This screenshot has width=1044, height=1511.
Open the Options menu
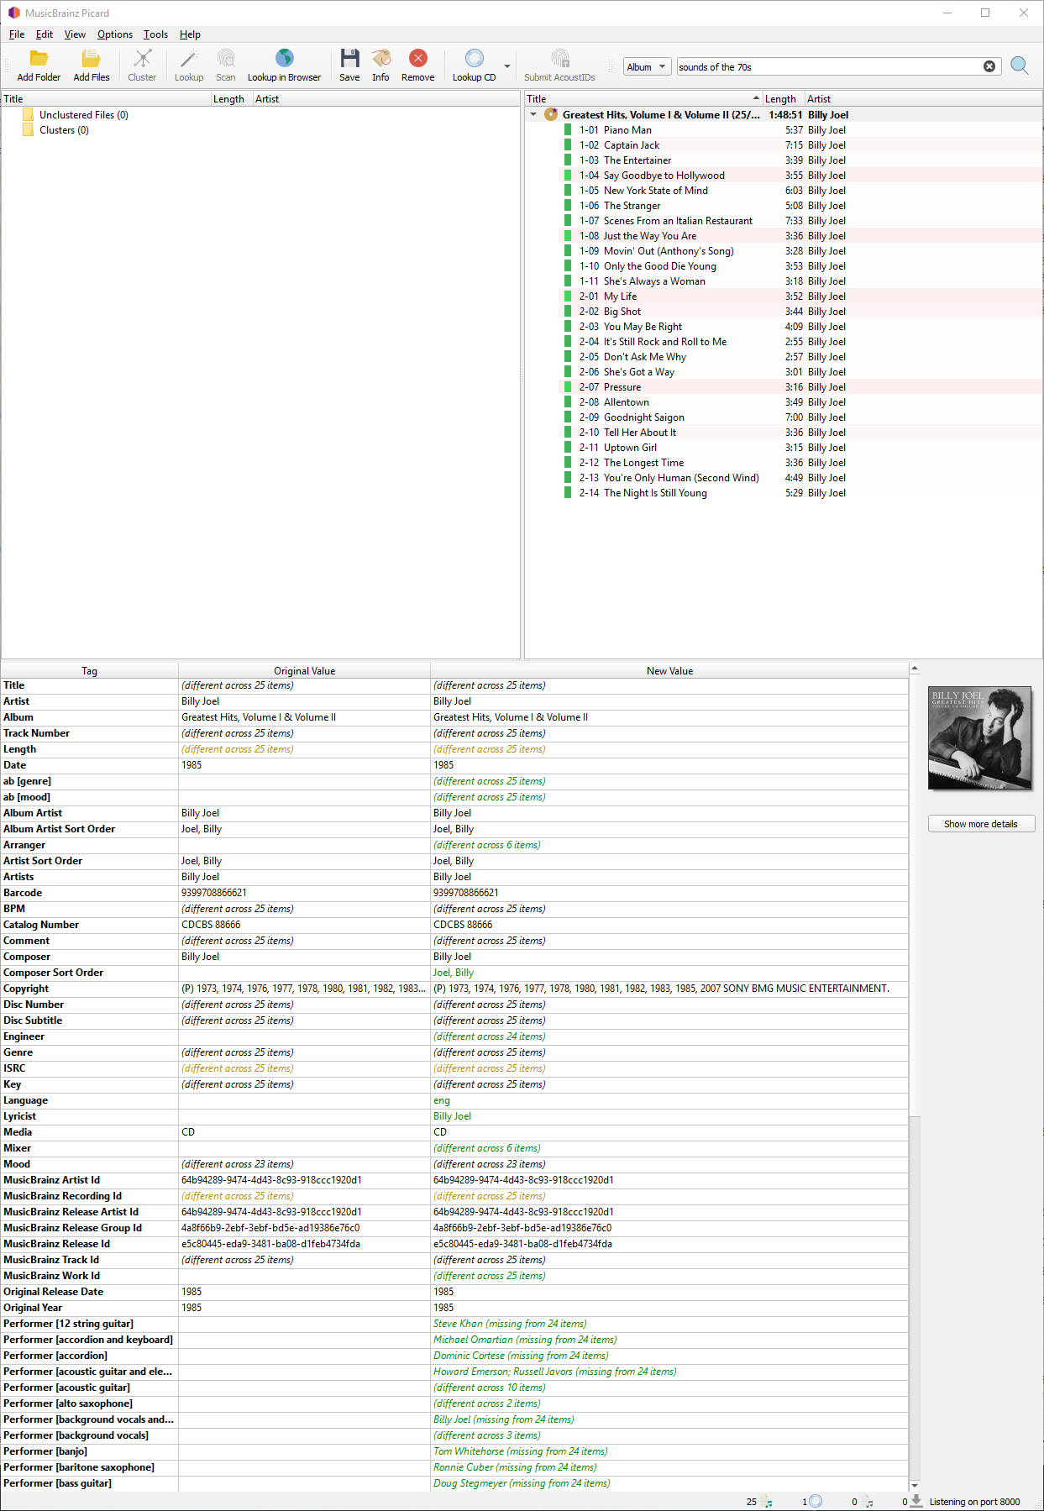click(x=115, y=34)
